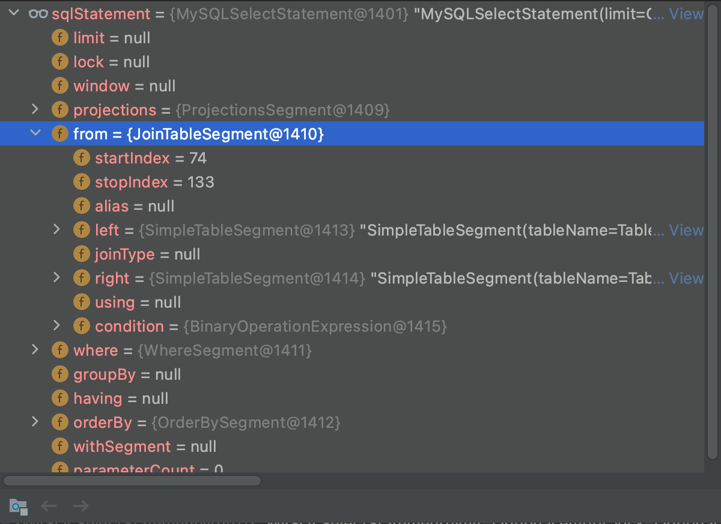
Task: Expand the orderBy OrderBySegment node
Action: click(x=35, y=422)
